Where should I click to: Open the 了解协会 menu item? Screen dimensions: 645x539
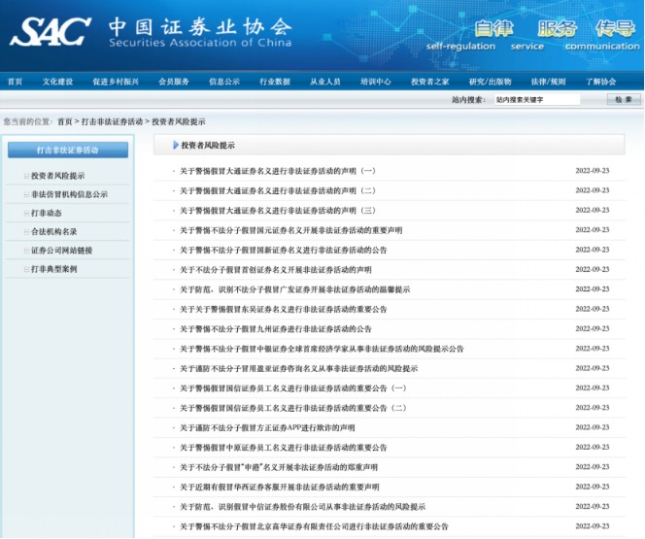point(601,82)
